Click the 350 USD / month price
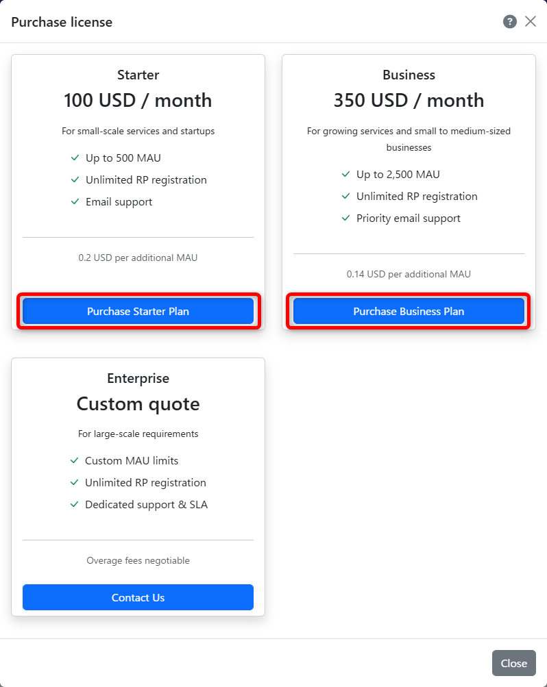 point(409,101)
